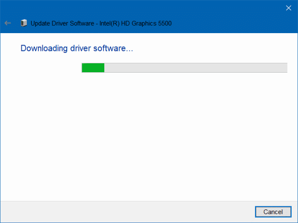The image size is (298, 223).
Task: Go back using the arrow icon
Action: 8,23
